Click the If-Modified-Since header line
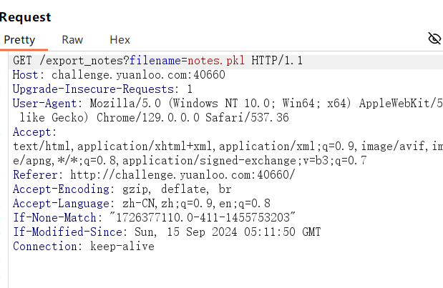 (x=166, y=232)
